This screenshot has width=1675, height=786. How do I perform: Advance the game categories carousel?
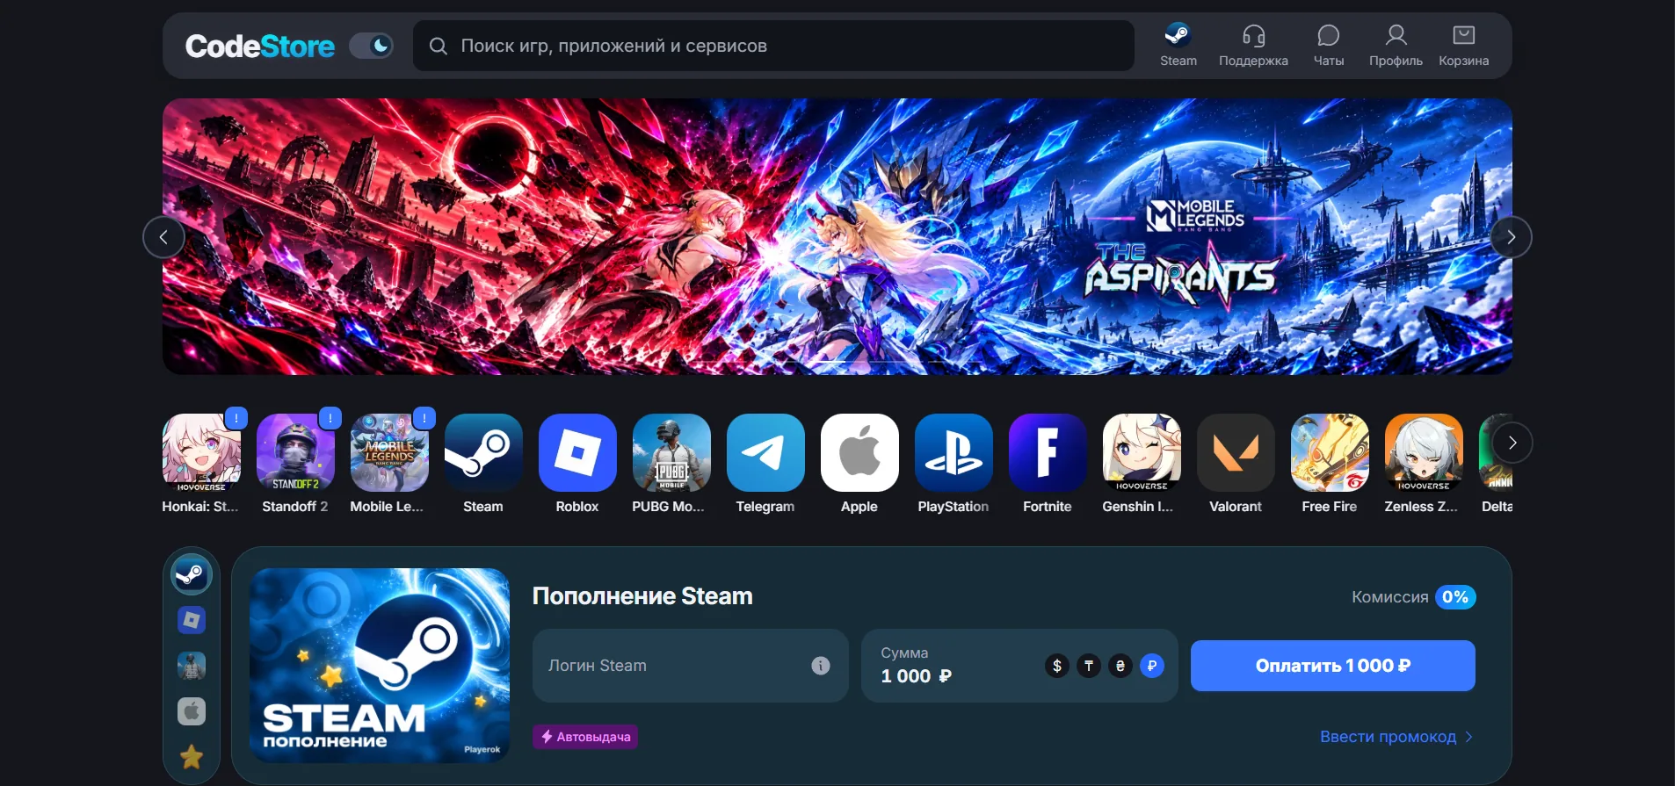click(1512, 443)
